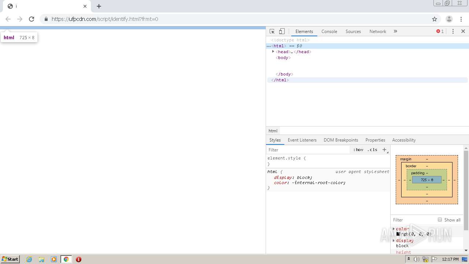This screenshot has width=469, height=264.
Task: Select the html element row
Action: click(x=368, y=46)
